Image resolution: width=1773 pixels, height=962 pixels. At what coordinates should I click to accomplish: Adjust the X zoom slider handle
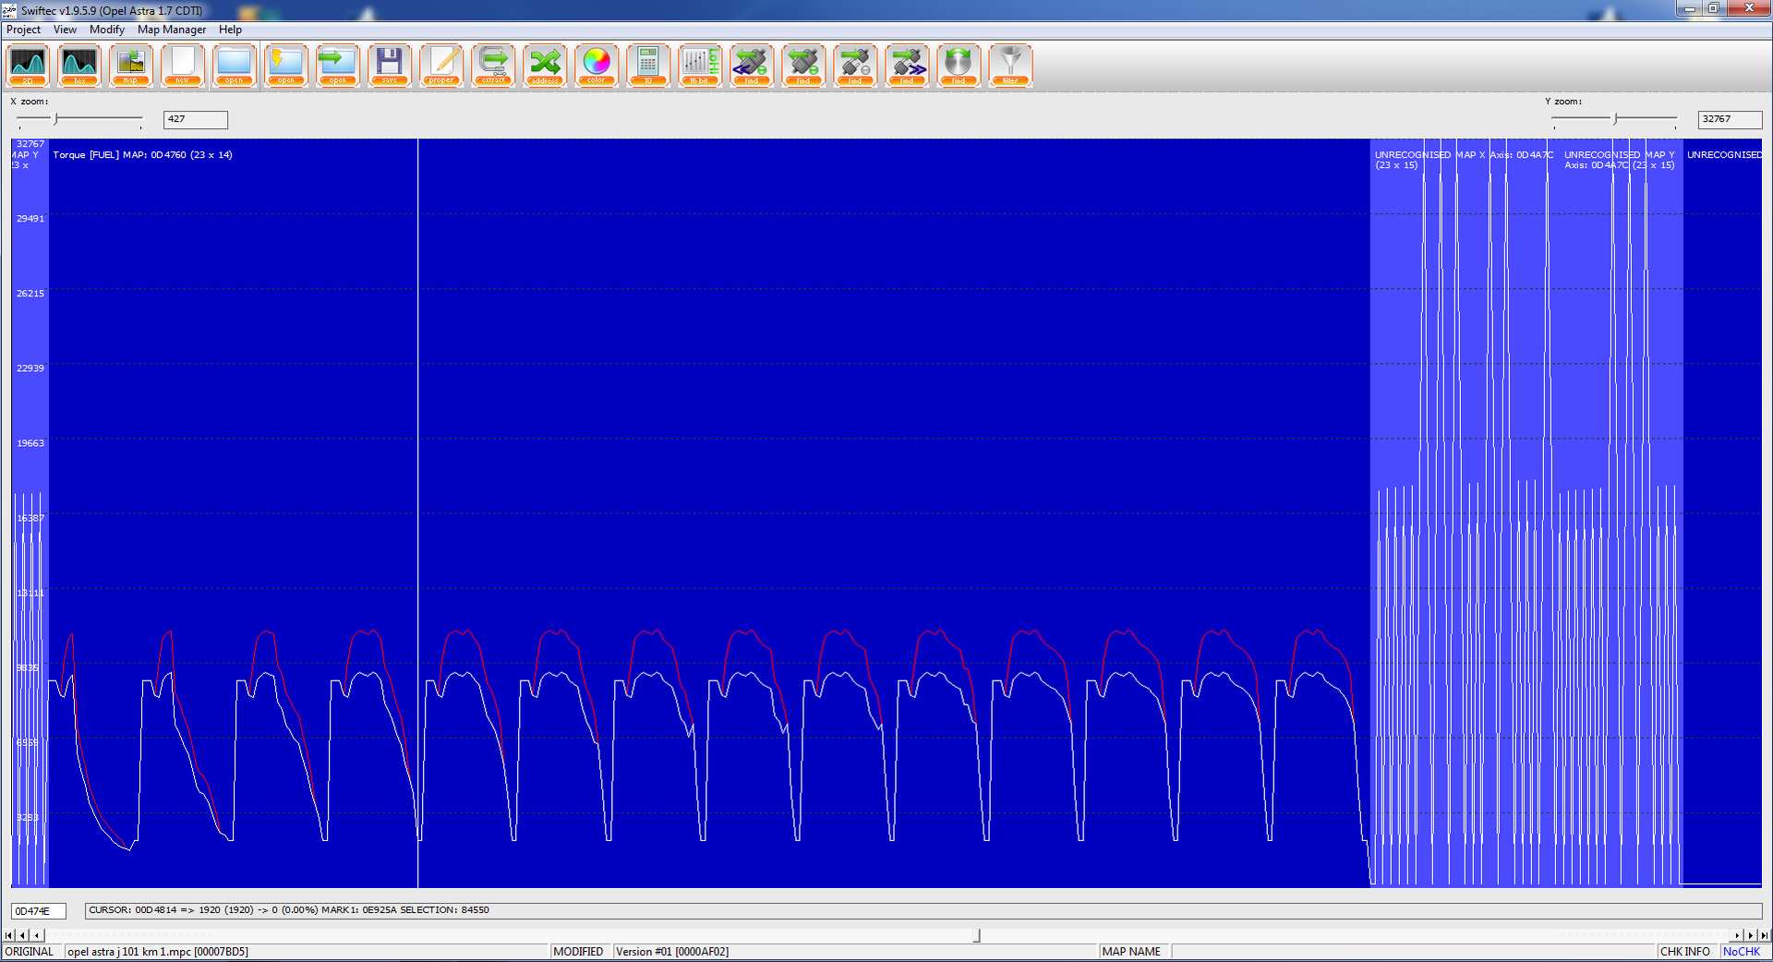click(56, 119)
